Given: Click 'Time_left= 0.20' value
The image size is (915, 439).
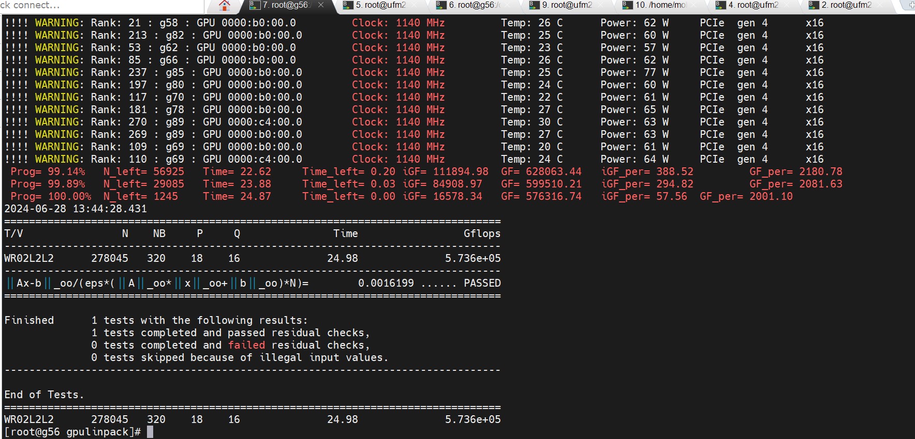Looking at the screenshot, I should [349, 171].
